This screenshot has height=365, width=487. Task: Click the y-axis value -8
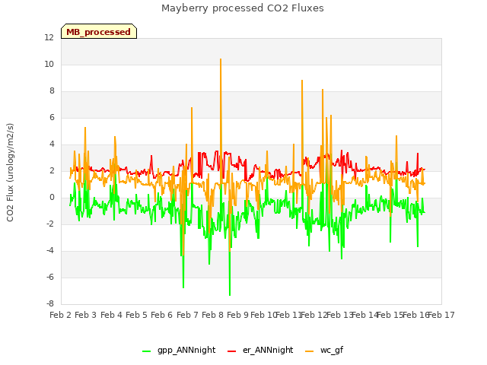click(50, 304)
